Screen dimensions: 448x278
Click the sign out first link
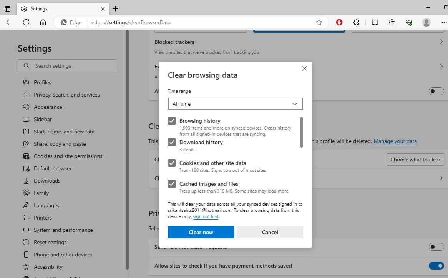coord(206,216)
